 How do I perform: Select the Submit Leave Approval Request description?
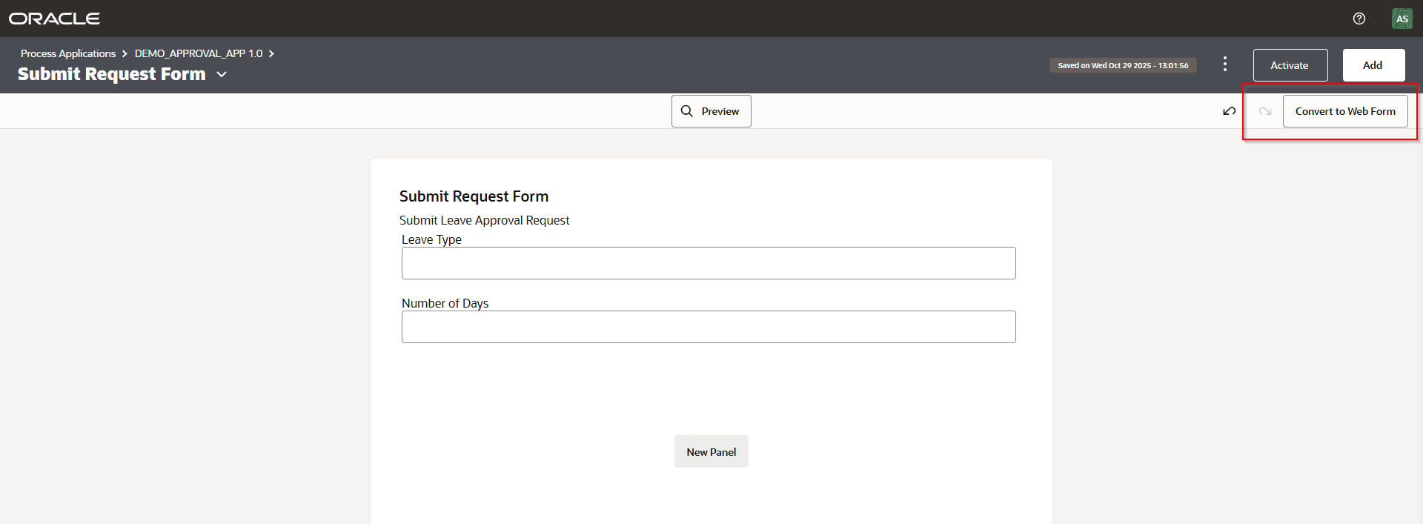(x=484, y=220)
